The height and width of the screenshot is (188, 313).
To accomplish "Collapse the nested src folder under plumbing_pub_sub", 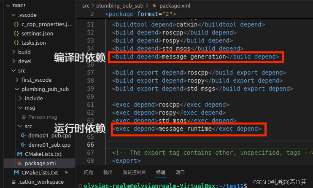I will pos(20,126).
